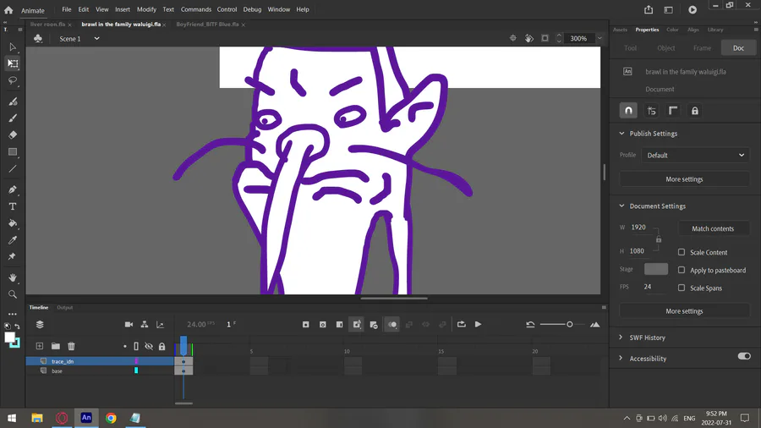The image size is (761, 428).
Task: Check the Scale Content checkbox
Action: coord(682,252)
